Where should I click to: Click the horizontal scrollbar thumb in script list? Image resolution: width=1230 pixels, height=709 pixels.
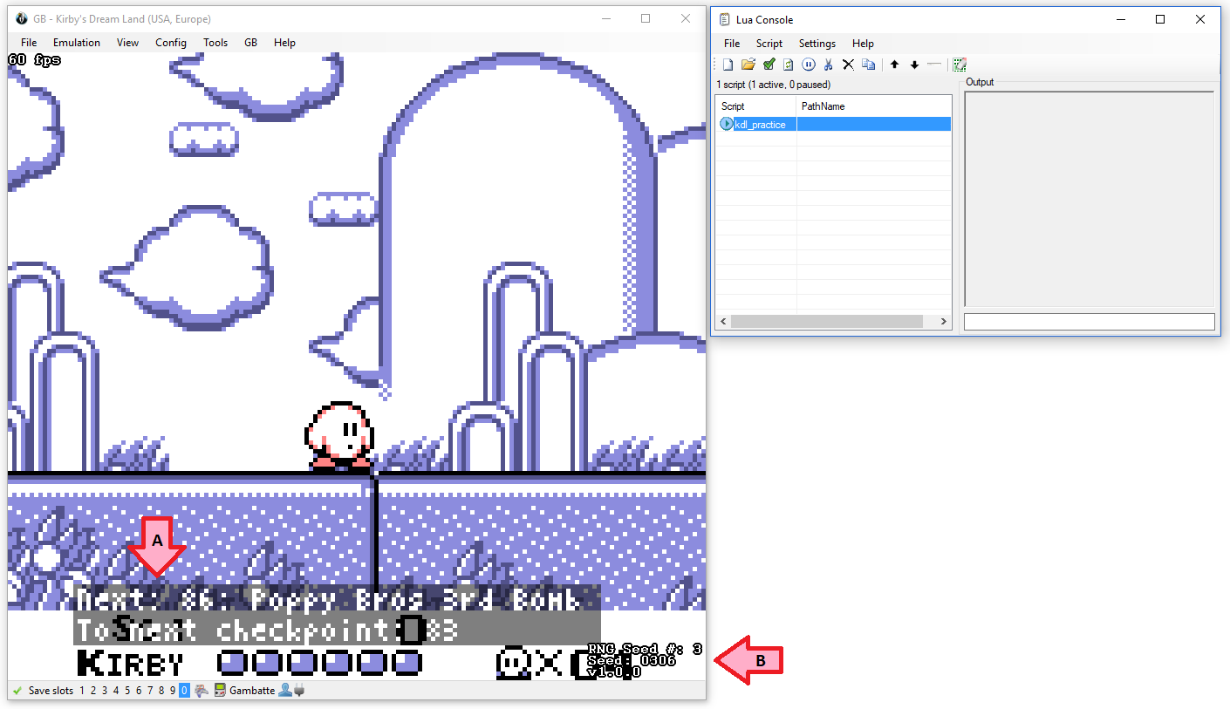click(826, 322)
